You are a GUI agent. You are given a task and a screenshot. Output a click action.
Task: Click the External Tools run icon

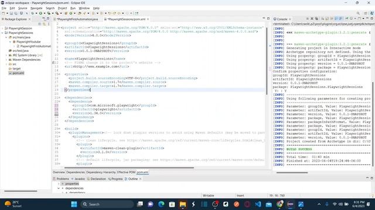click(x=57, y=13)
